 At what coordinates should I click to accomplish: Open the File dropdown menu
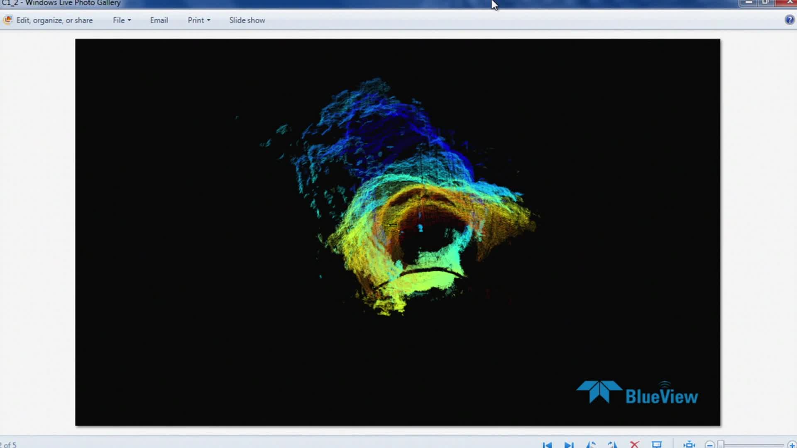(122, 20)
